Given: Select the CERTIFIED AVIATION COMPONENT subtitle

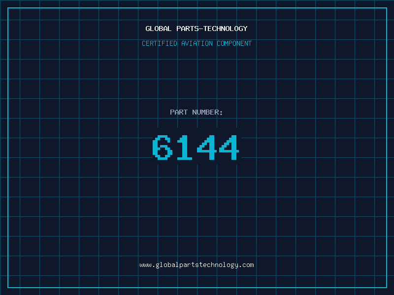Looking at the screenshot, I should click(x=197, y=43).
